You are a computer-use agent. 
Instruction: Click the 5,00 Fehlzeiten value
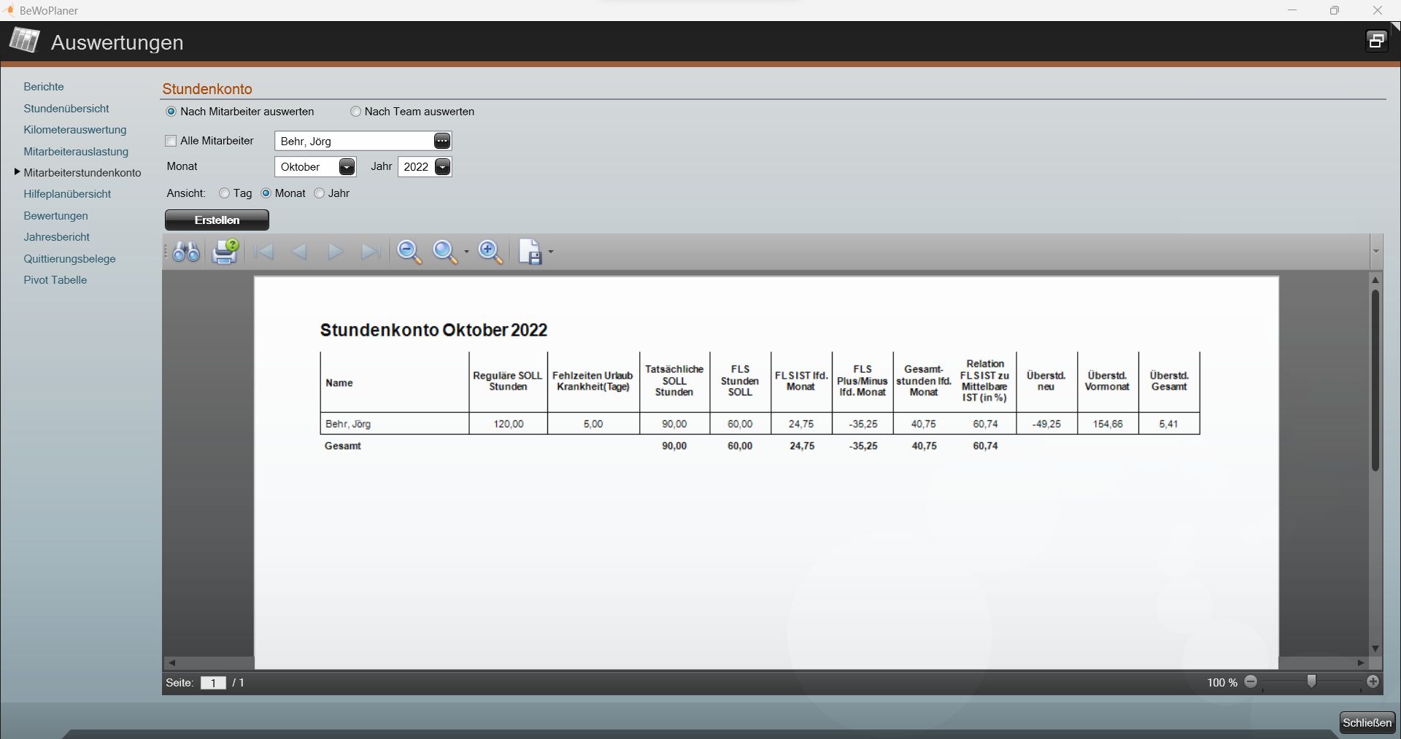593,424
